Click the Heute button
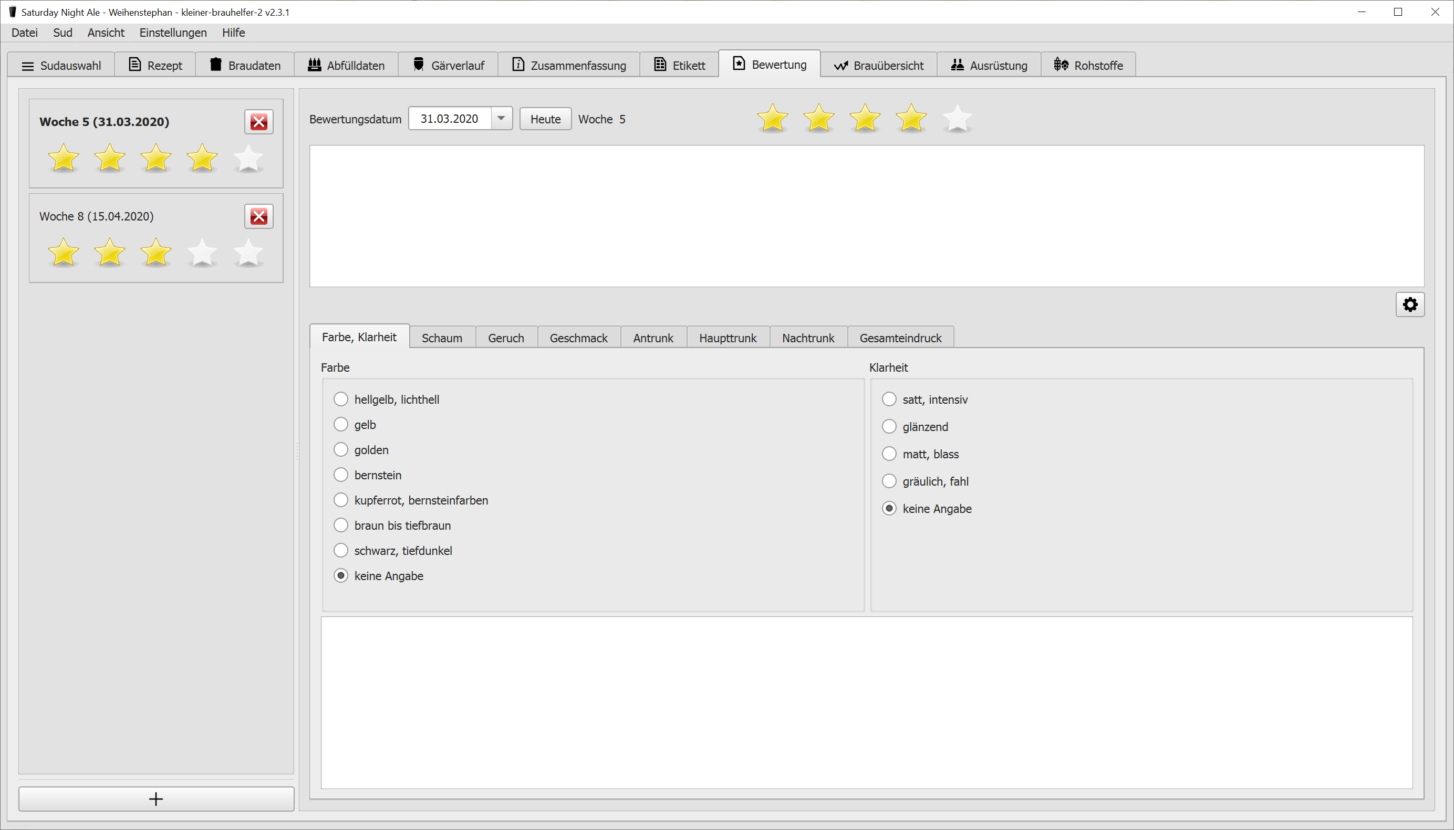The image size is (1454, 830). coord(545,119)
